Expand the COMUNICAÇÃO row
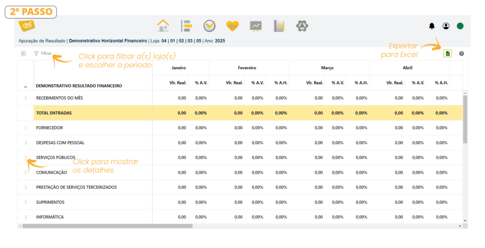This screenshot has width=485, height=248. (x=26, y=173)
